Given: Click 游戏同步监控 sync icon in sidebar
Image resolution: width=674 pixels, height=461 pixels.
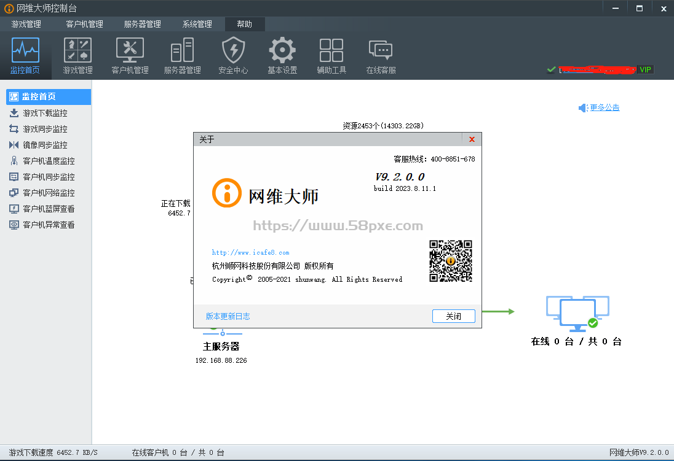Looking at the screenshot, I should tap(14, 129).
